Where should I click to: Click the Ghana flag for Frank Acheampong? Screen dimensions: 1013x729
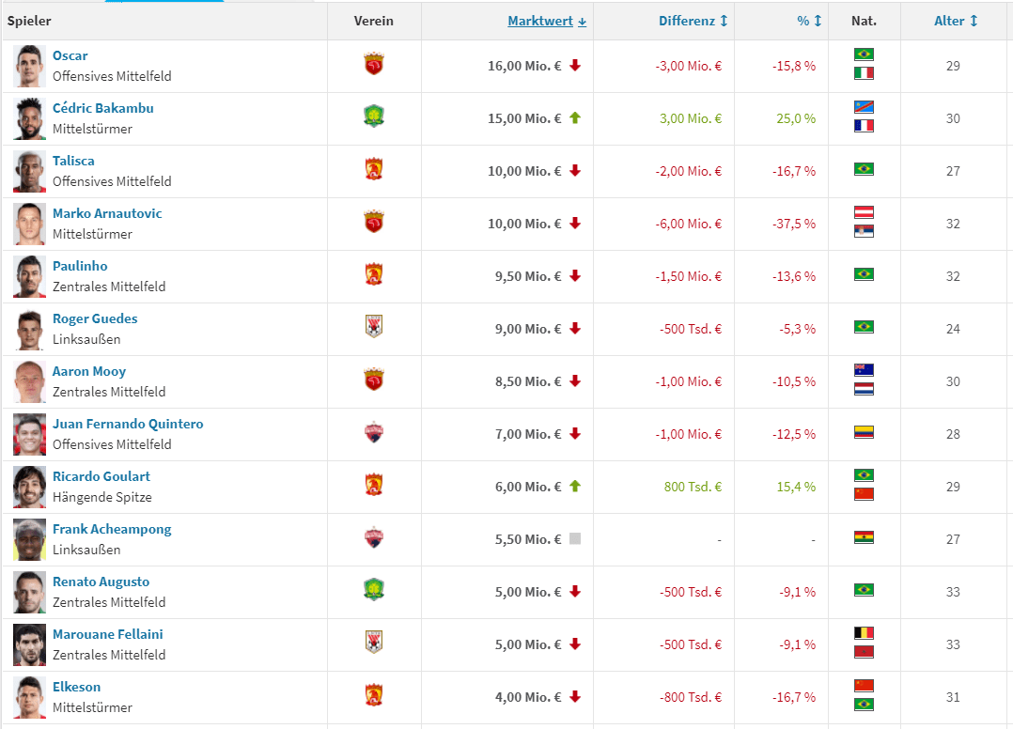[x=864, y=538]
